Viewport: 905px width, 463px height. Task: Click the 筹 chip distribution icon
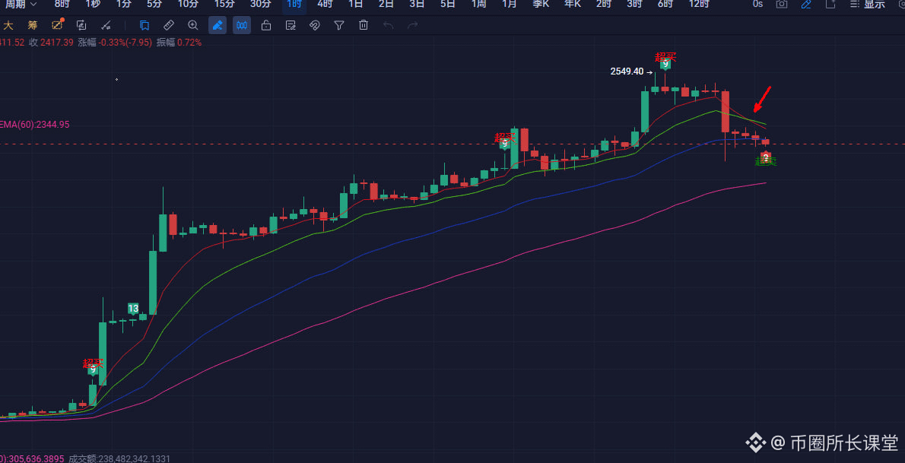point(32,25)
